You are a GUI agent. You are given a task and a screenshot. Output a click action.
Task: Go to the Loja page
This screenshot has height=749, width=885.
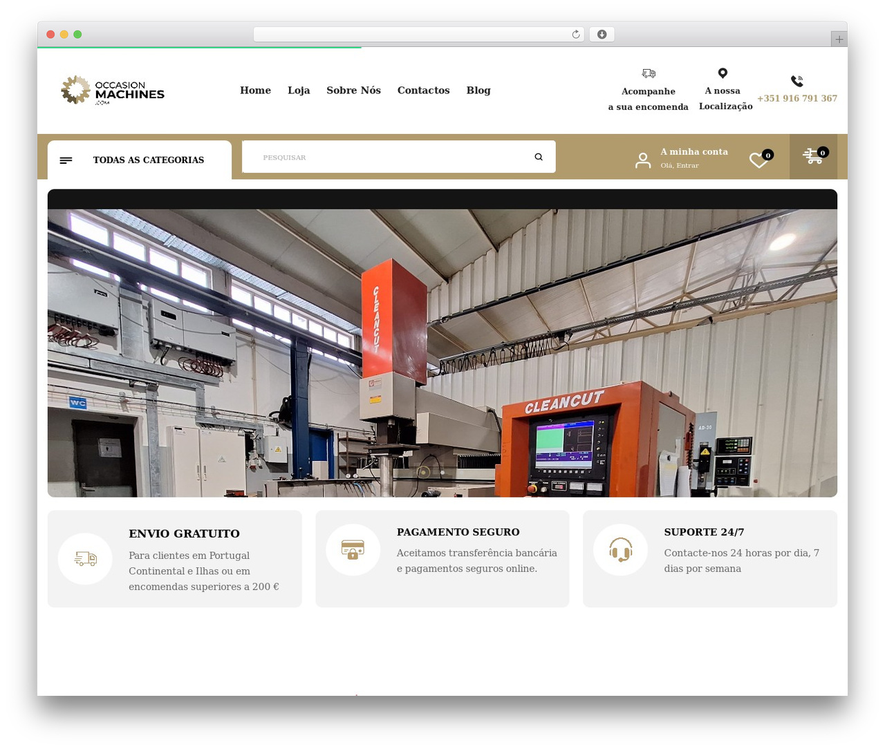[299, 91]
